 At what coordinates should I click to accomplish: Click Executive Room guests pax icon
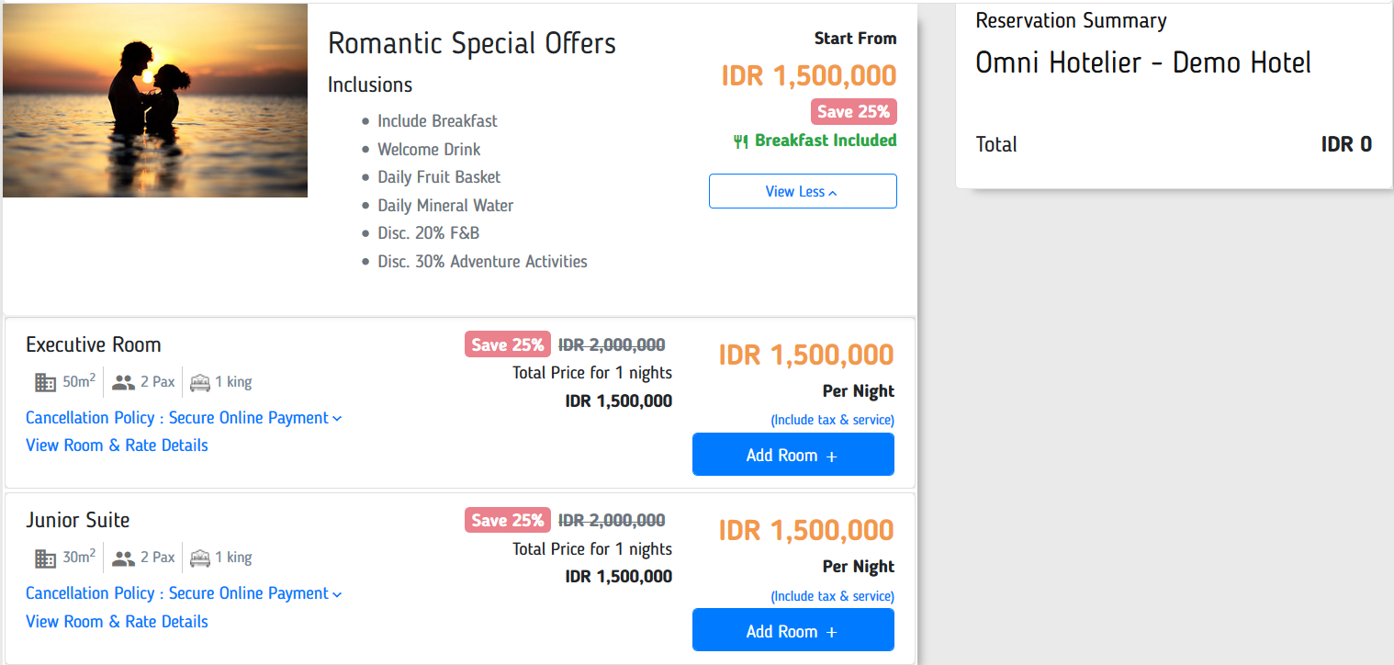[x=123, y=382]
